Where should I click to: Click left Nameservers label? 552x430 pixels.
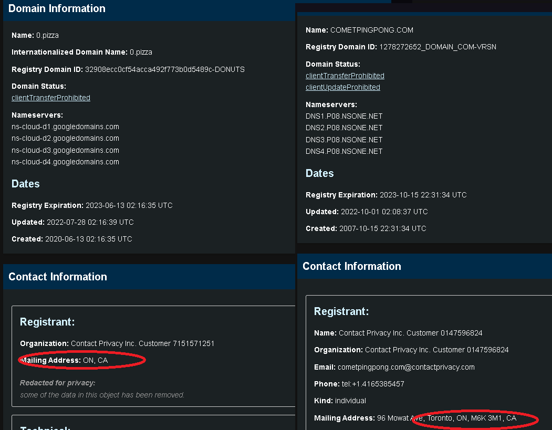pos(37,115)
